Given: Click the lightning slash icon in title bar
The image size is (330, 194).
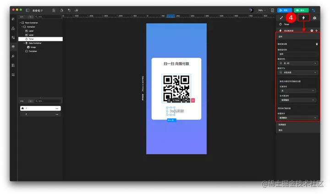Looking at the screenshot, I should 77,10.
